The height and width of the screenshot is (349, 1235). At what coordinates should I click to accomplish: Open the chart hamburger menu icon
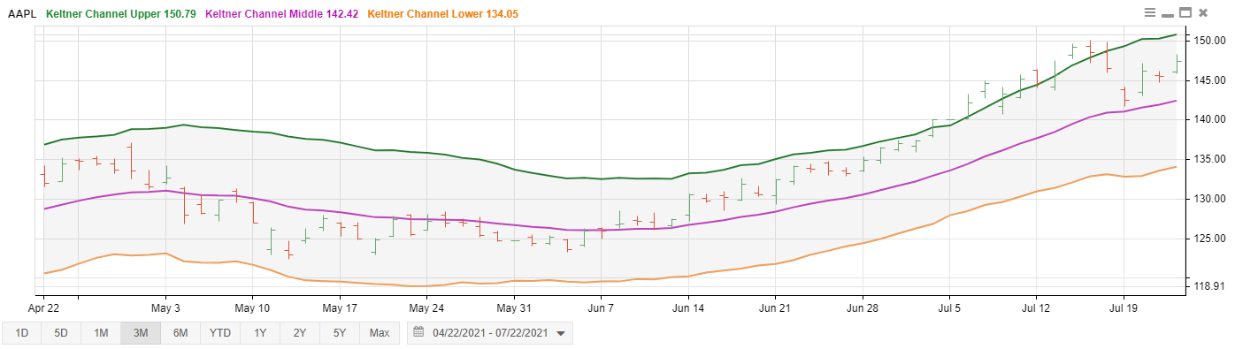[x=1149, y=12]
